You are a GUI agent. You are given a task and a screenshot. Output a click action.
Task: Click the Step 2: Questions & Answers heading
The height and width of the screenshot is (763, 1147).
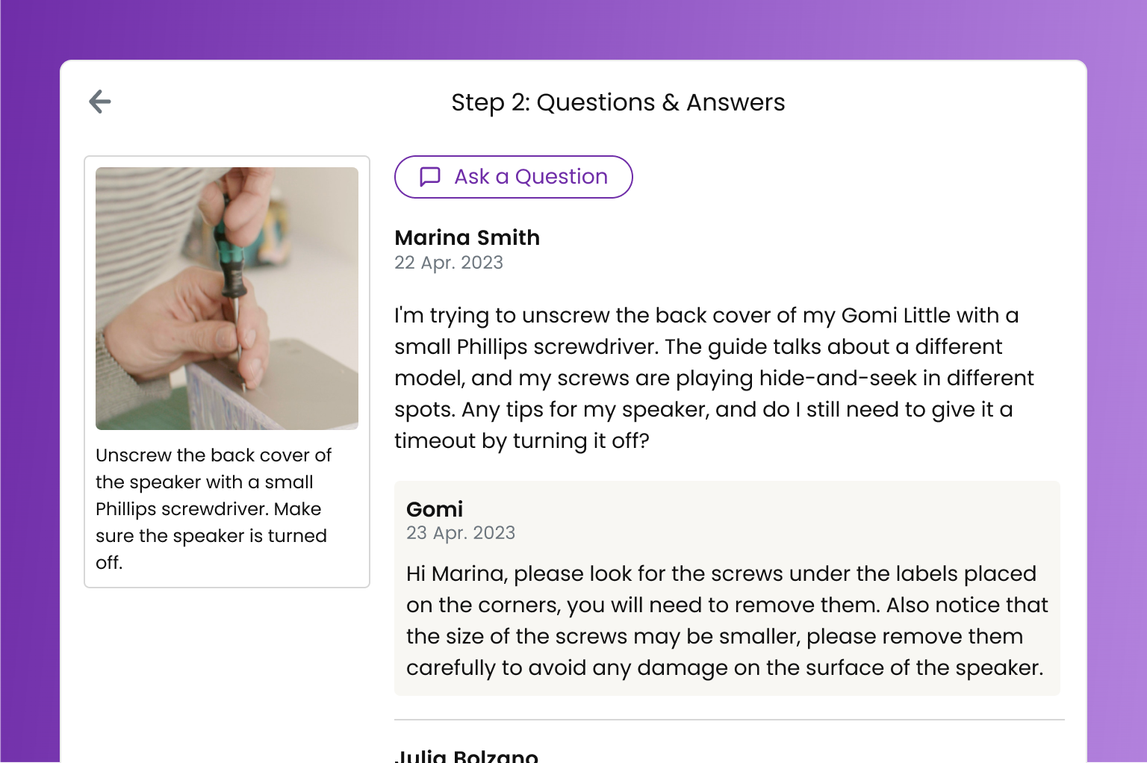pos(618,102)
